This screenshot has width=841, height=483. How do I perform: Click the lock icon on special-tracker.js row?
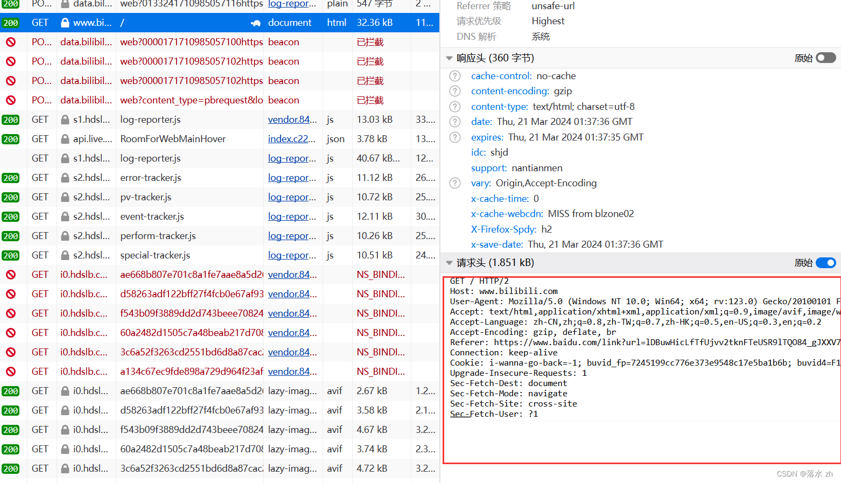[x=65, y=255]
